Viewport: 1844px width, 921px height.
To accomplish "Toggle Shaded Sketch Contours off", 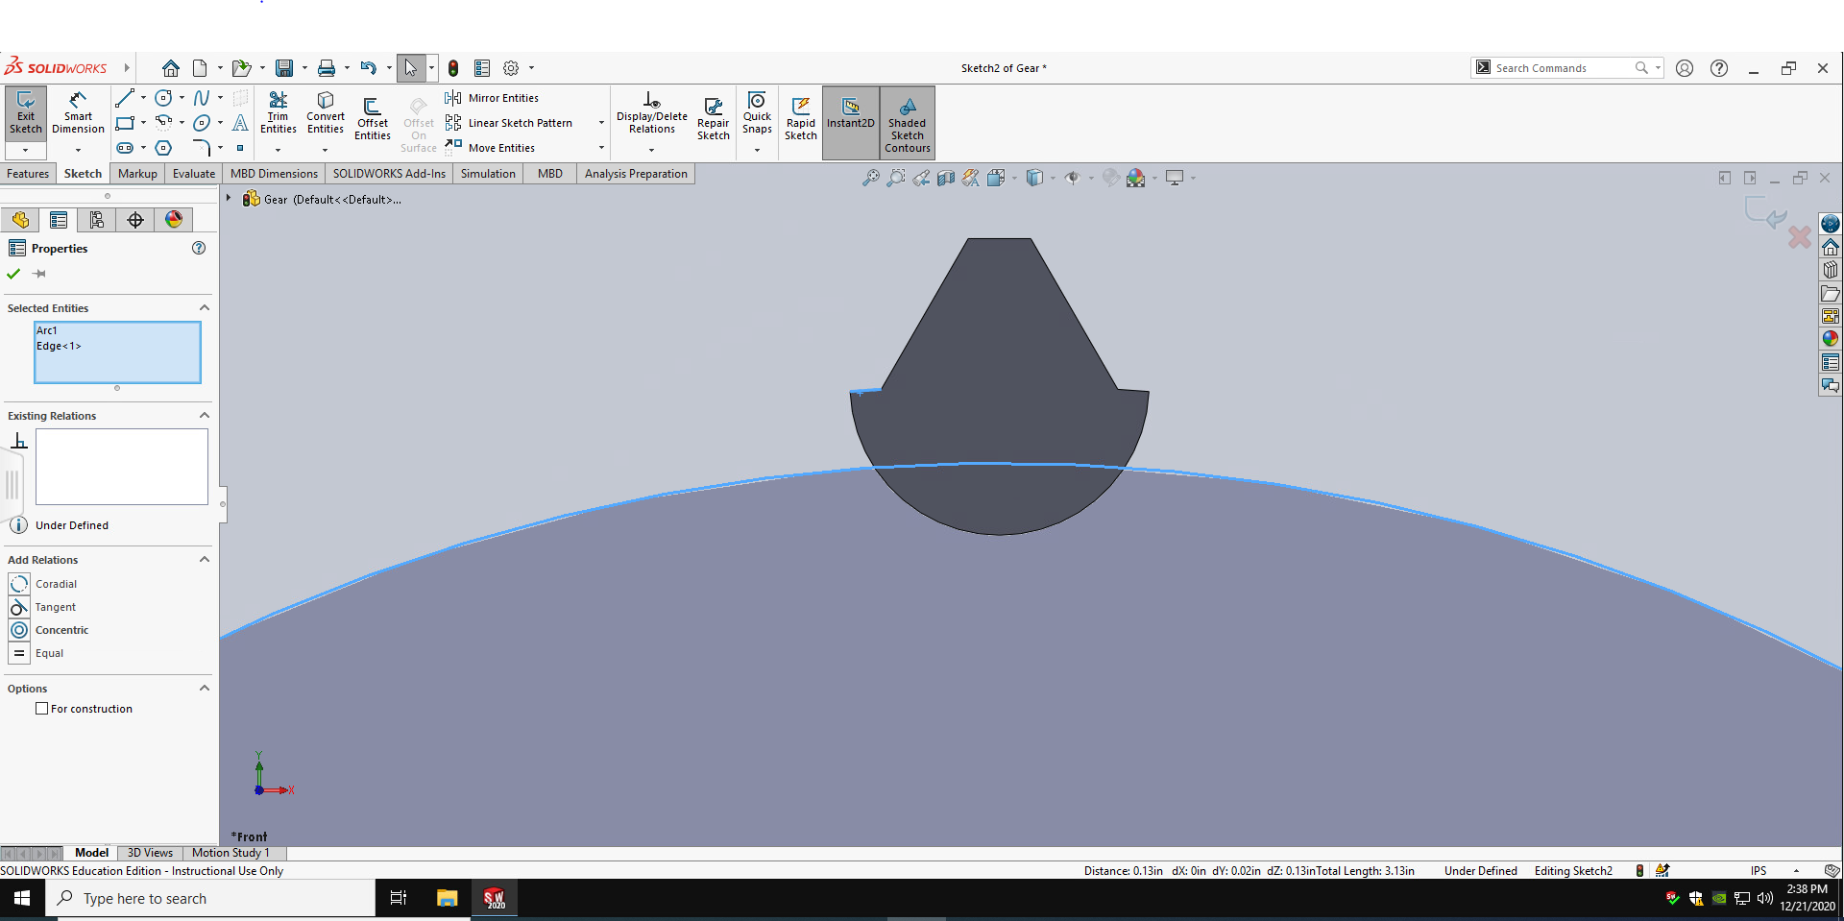I will point(907,122).
